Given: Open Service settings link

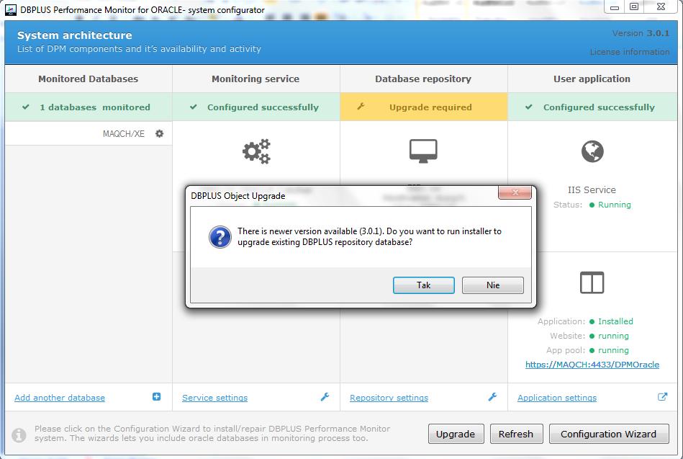Looking at the screenshot, I should [x=214, y=398].
